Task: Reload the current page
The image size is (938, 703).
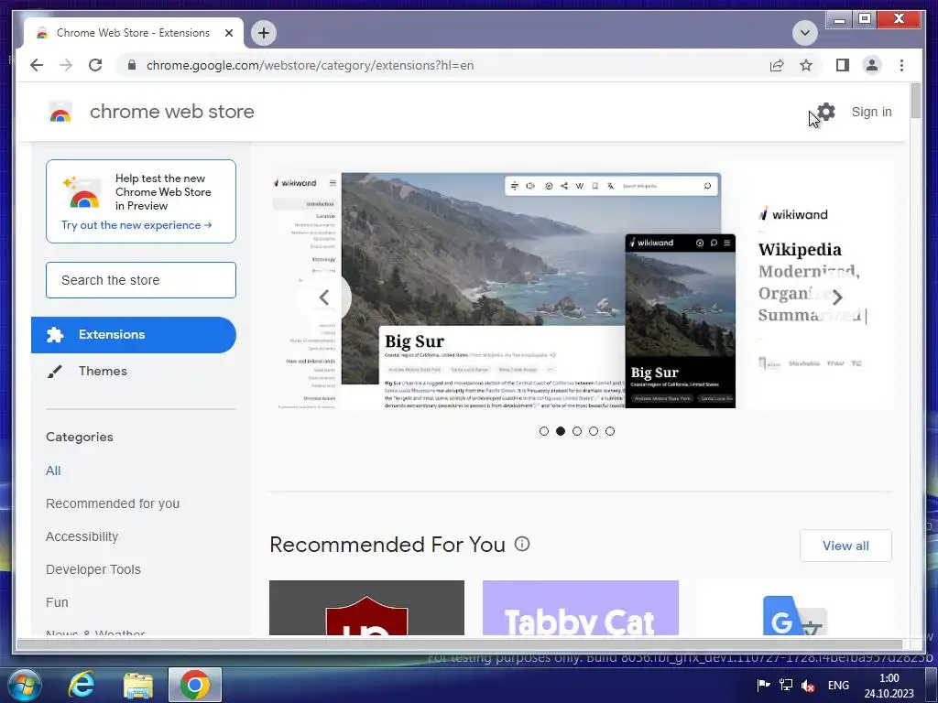Action: tap(95, 65)
